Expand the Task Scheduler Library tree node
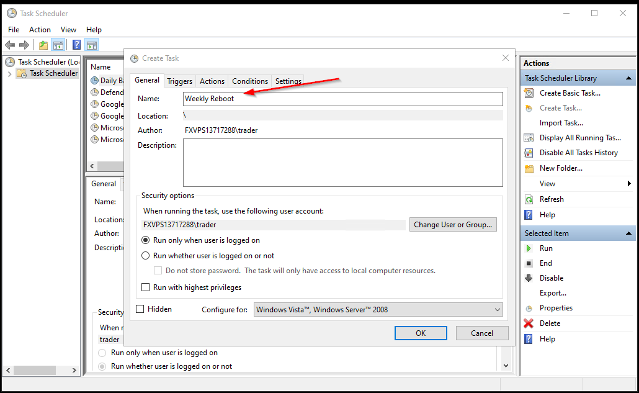Image resolution: width=639 pixels, height=393 pixels. pyautogui.click(x=9, y=73)
